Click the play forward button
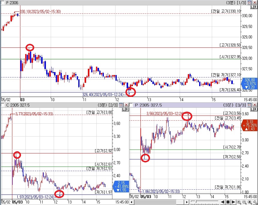This screenshot has height=205, width=258. [x=233, y=202]
